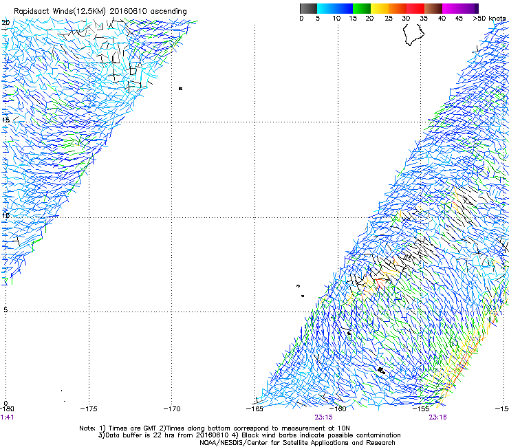Click the '23:18' time stamp
509x447 pixels.
437,417
